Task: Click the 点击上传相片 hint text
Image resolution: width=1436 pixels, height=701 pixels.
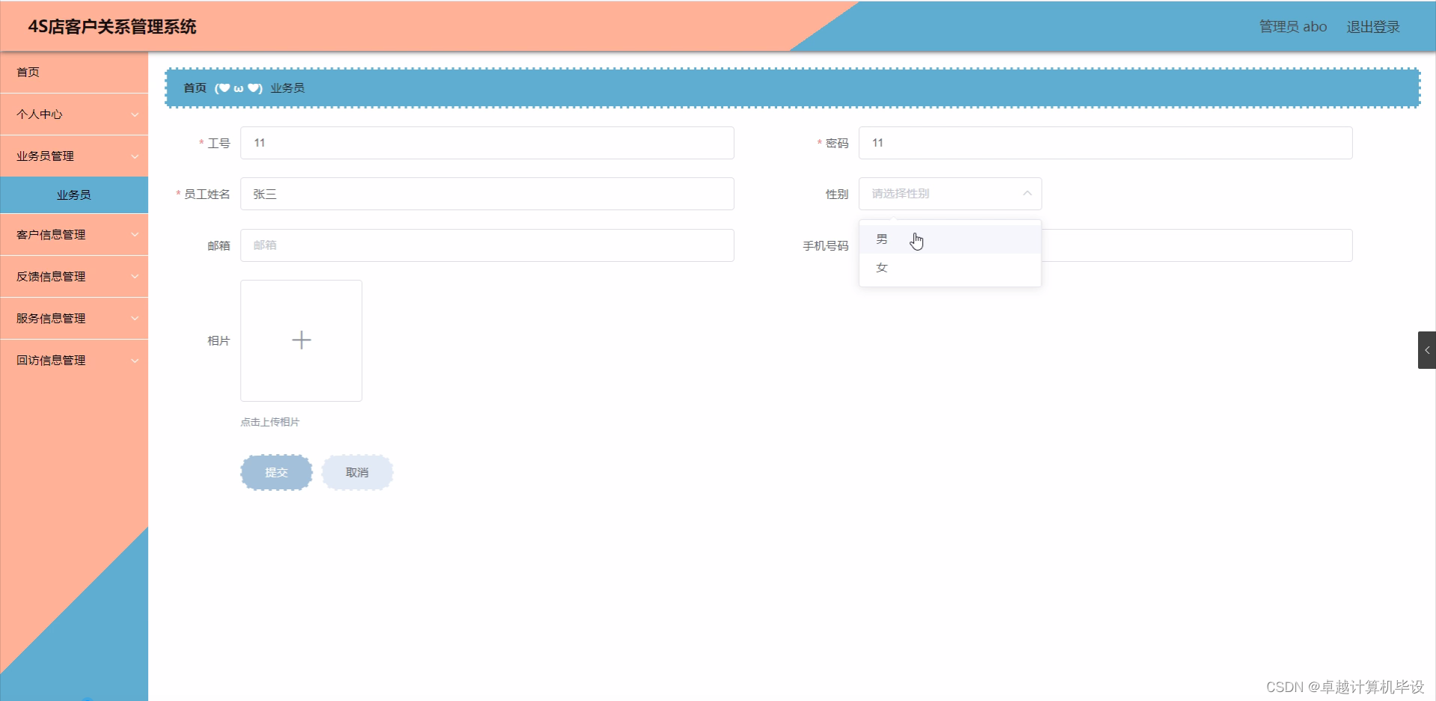Action: pos(270,422)
